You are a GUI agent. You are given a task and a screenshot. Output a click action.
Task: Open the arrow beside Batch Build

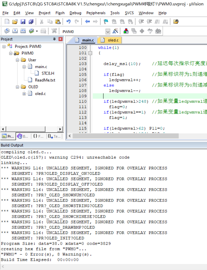click(x=37, y=31)
